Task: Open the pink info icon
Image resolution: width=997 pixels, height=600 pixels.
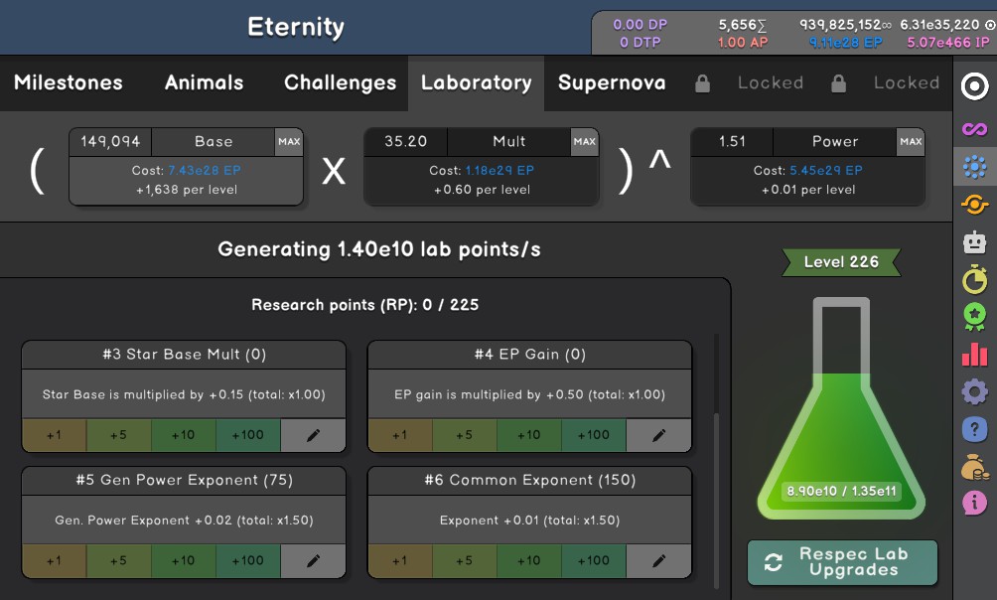Action: click(975, 503)
